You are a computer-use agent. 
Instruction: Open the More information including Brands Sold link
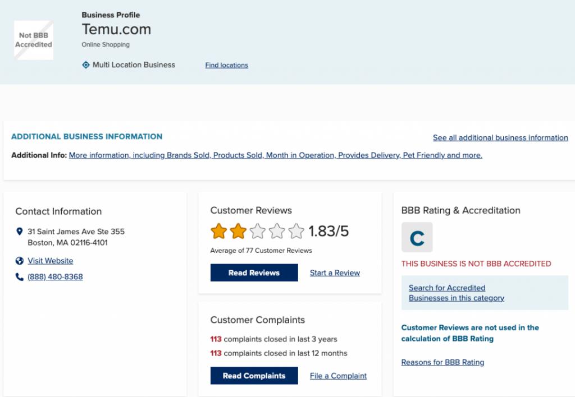[x=275, y=155]
